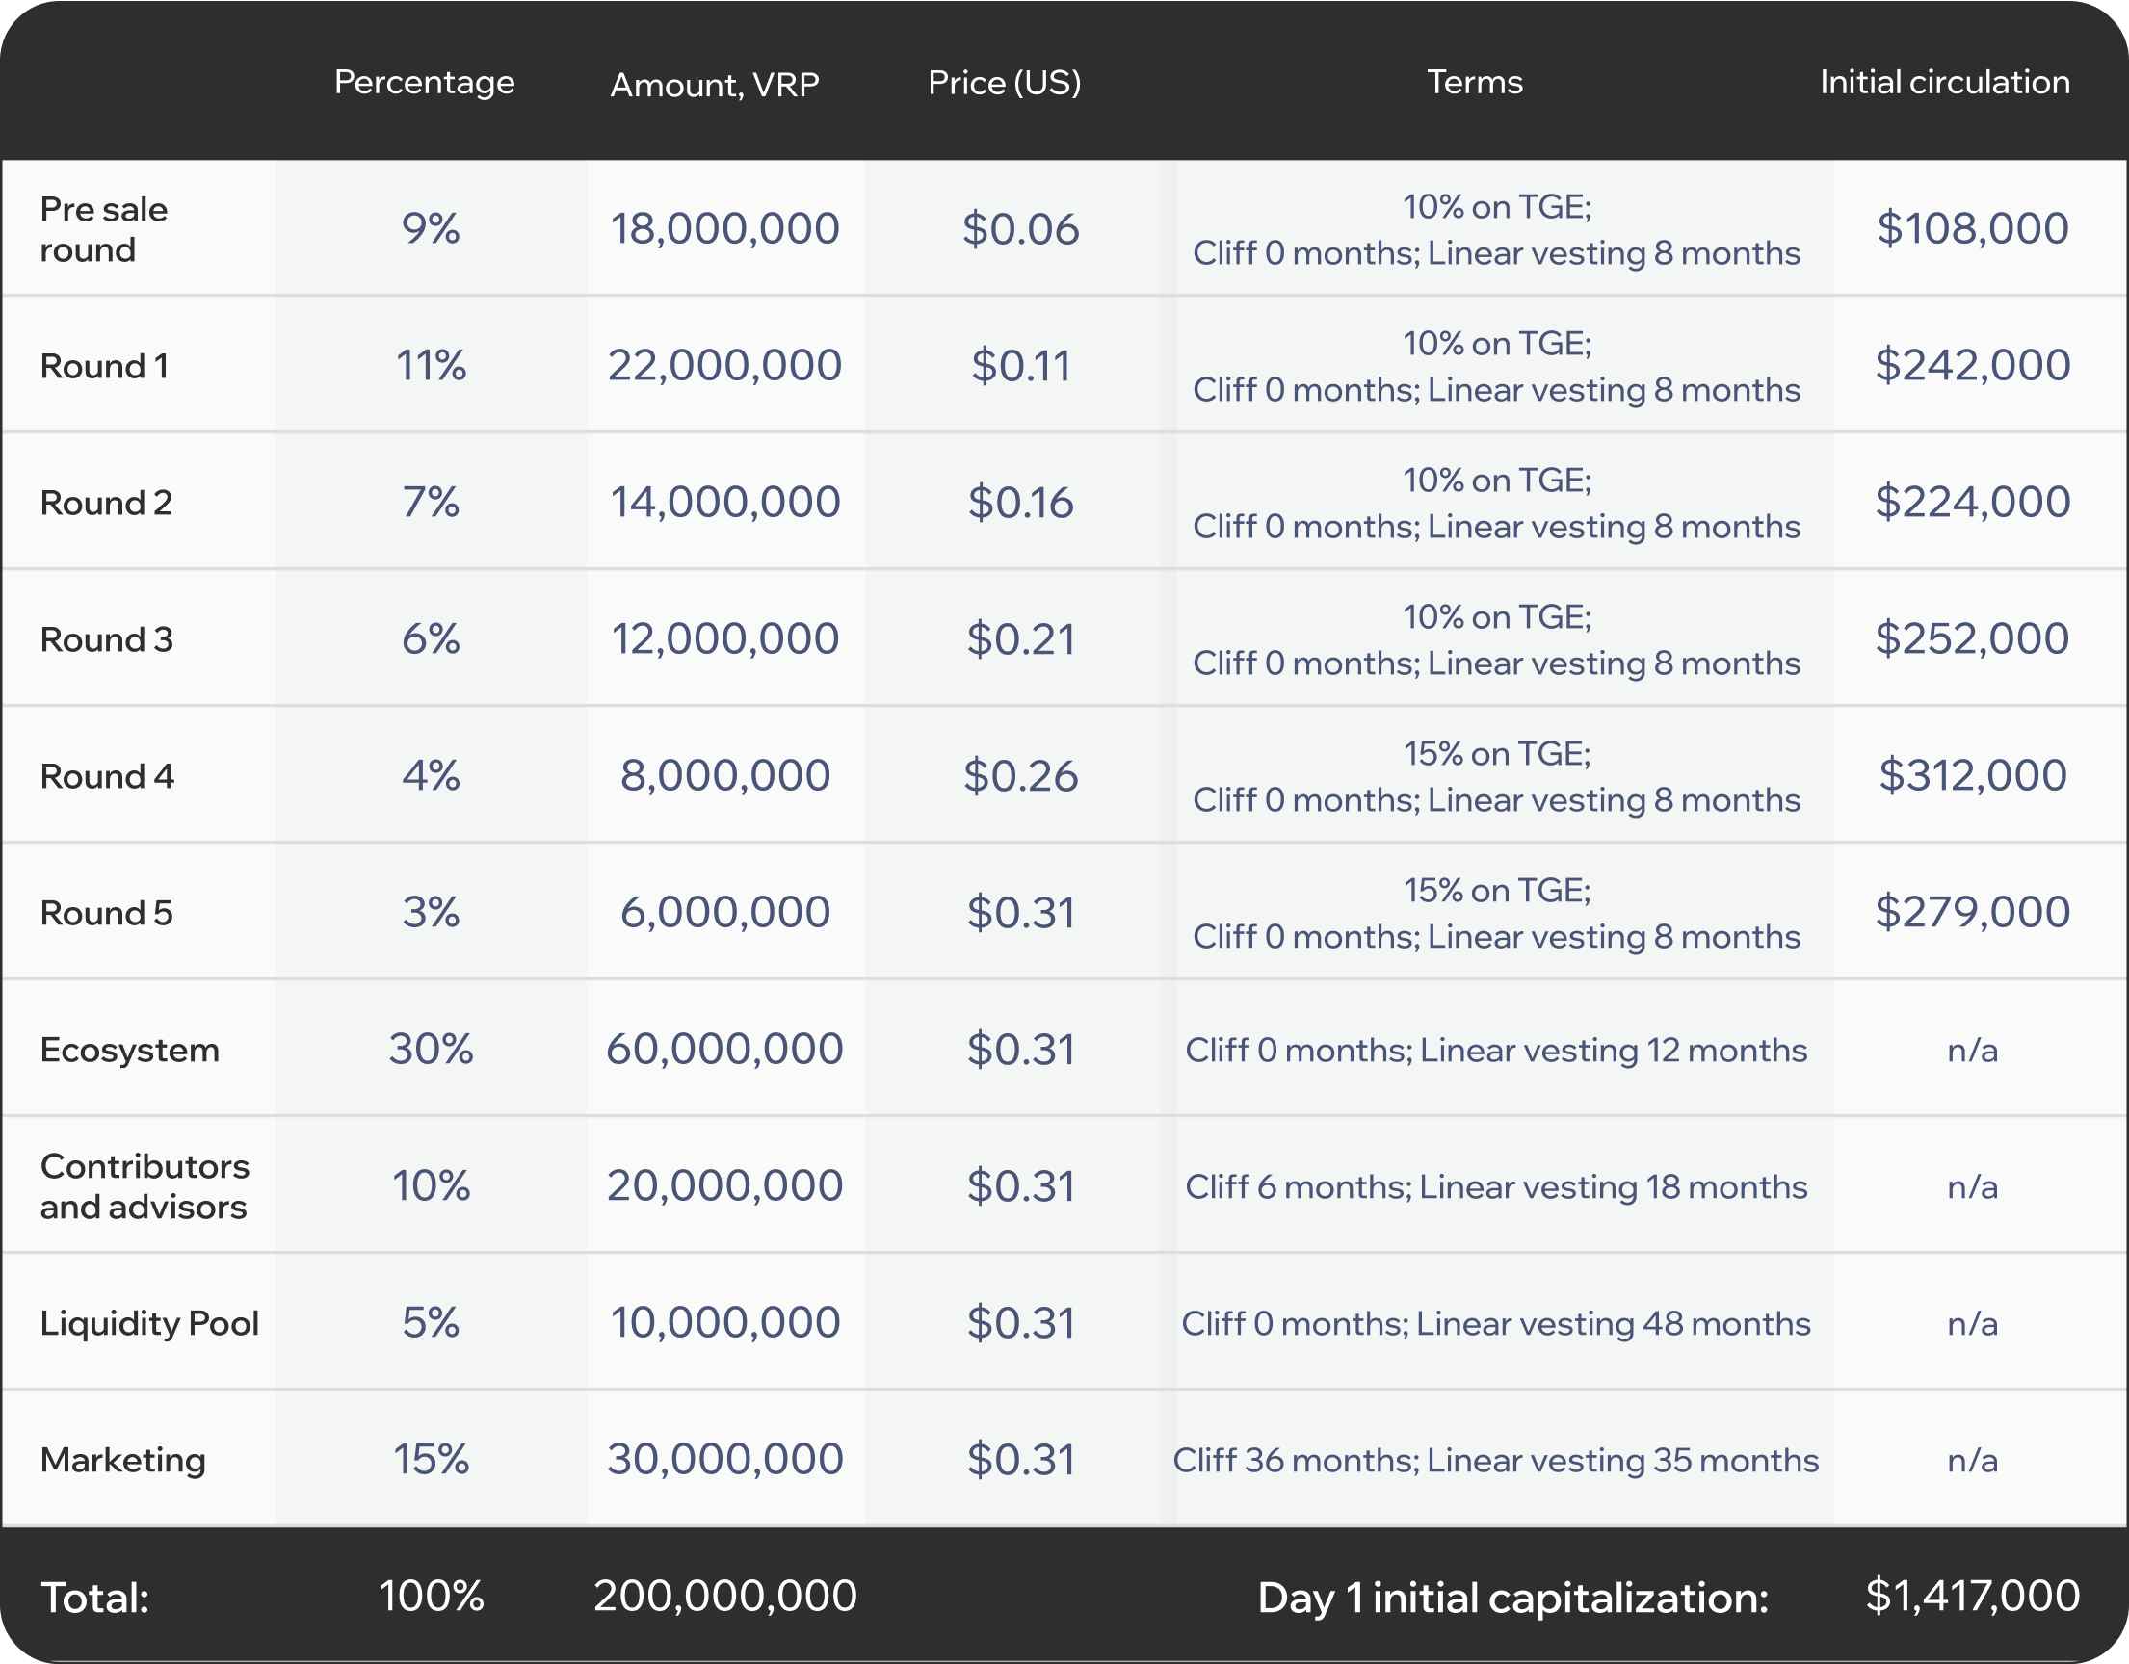The image size is (2129, 1664).
Task: Select the Ecosystem row label
Action: [x=130, y=1051]
